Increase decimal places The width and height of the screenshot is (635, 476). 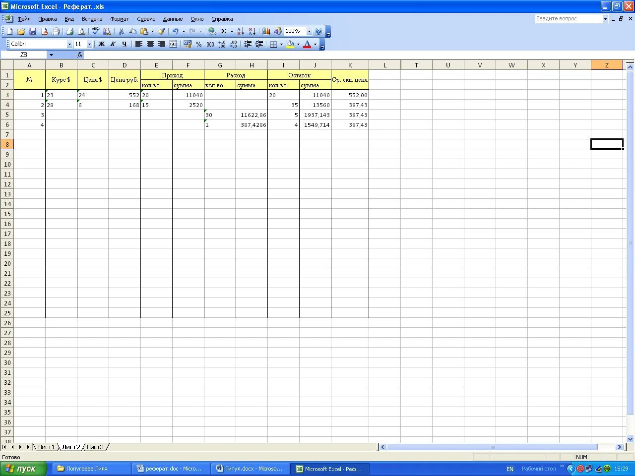(x=222, y=44)
